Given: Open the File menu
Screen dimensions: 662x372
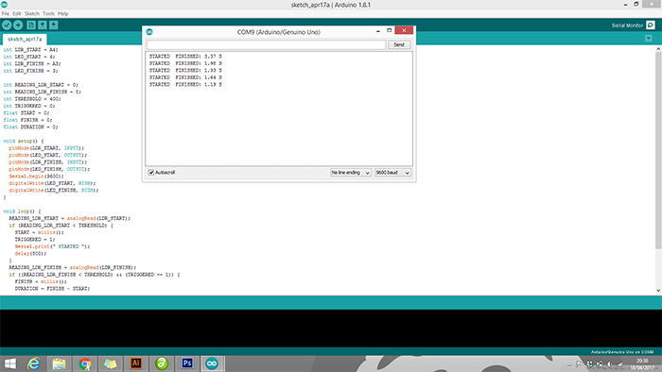Looking at the screenshot, I should (6, 13).
